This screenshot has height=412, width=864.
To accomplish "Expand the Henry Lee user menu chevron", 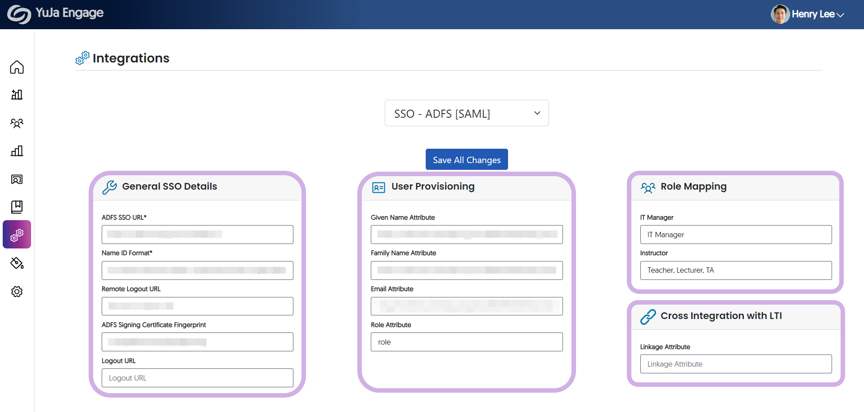I will (x=840, y=15).
